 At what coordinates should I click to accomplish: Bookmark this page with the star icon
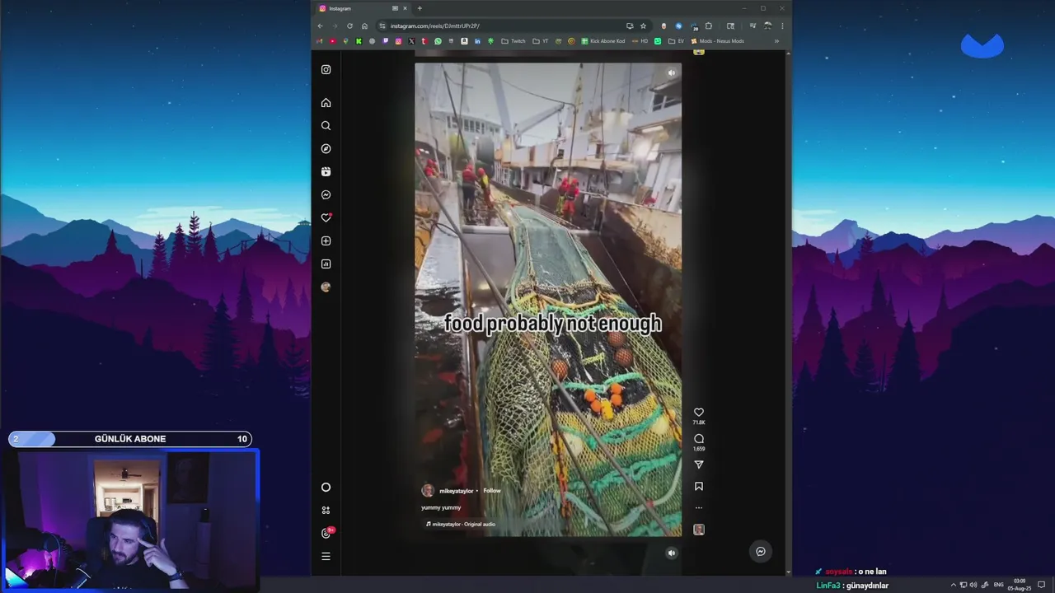click(643, 26)
